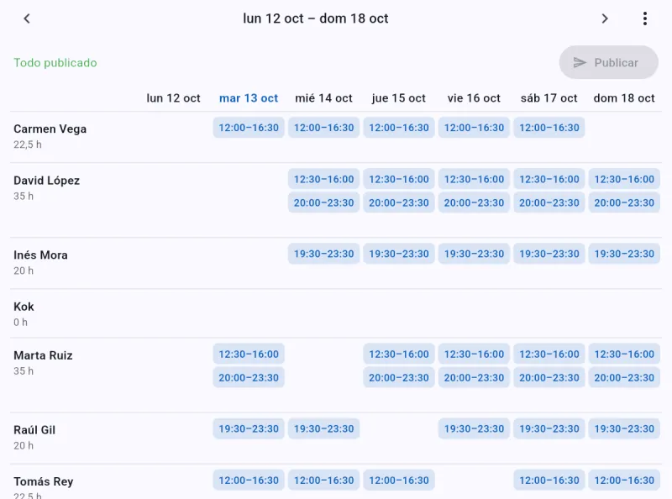This screenshot has width=672, height=499.
Task: Open Tomás Rey's Sunday 12:00–16:30 shift
Action: pos(624,481)
